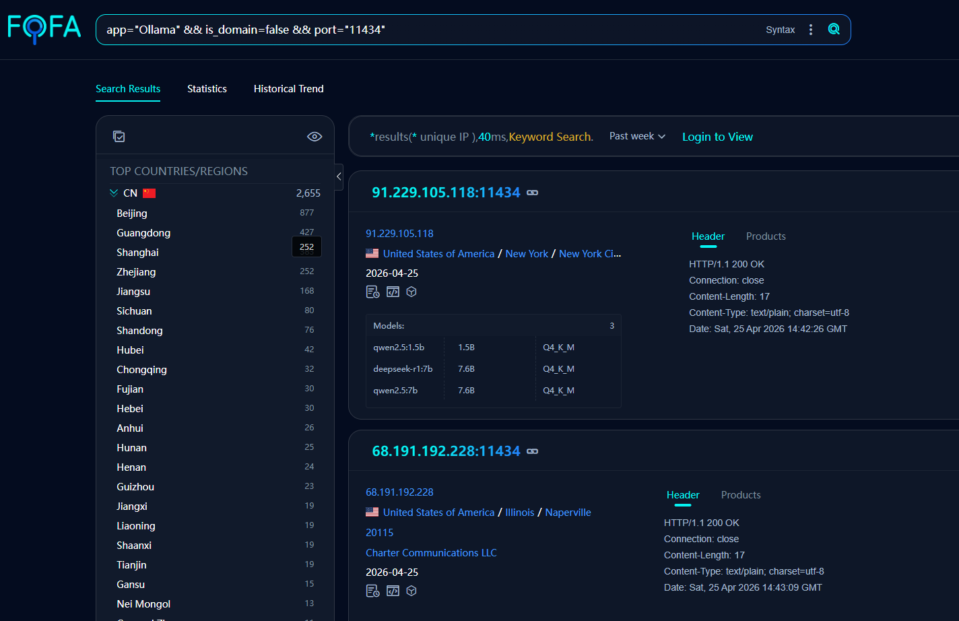Collapse the left filter sidebar panel
Screen dimensions: 959x621
(339, 177)
